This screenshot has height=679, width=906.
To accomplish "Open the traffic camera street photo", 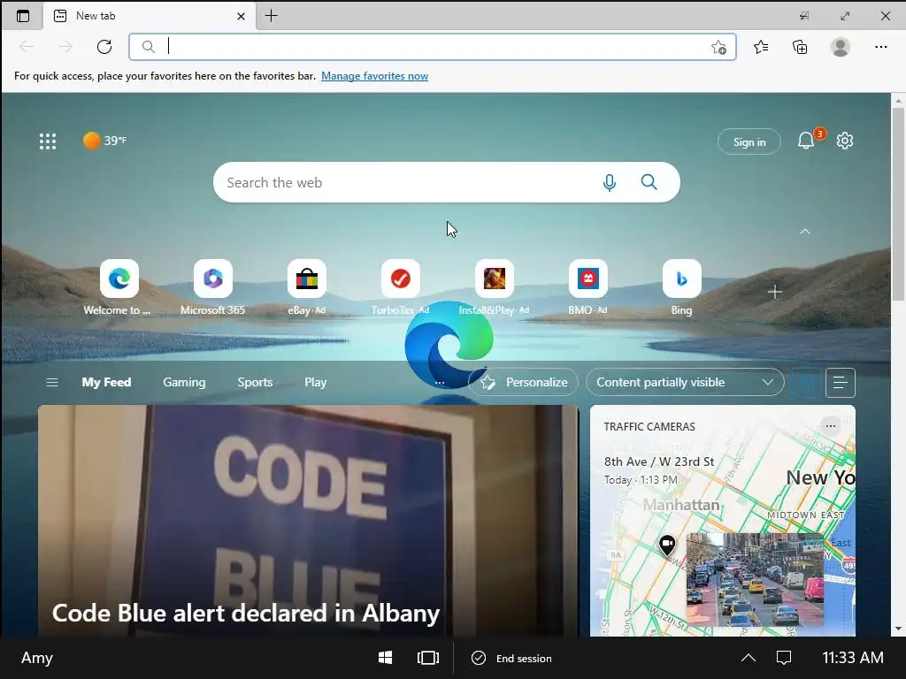I will (x=755, y=579).
